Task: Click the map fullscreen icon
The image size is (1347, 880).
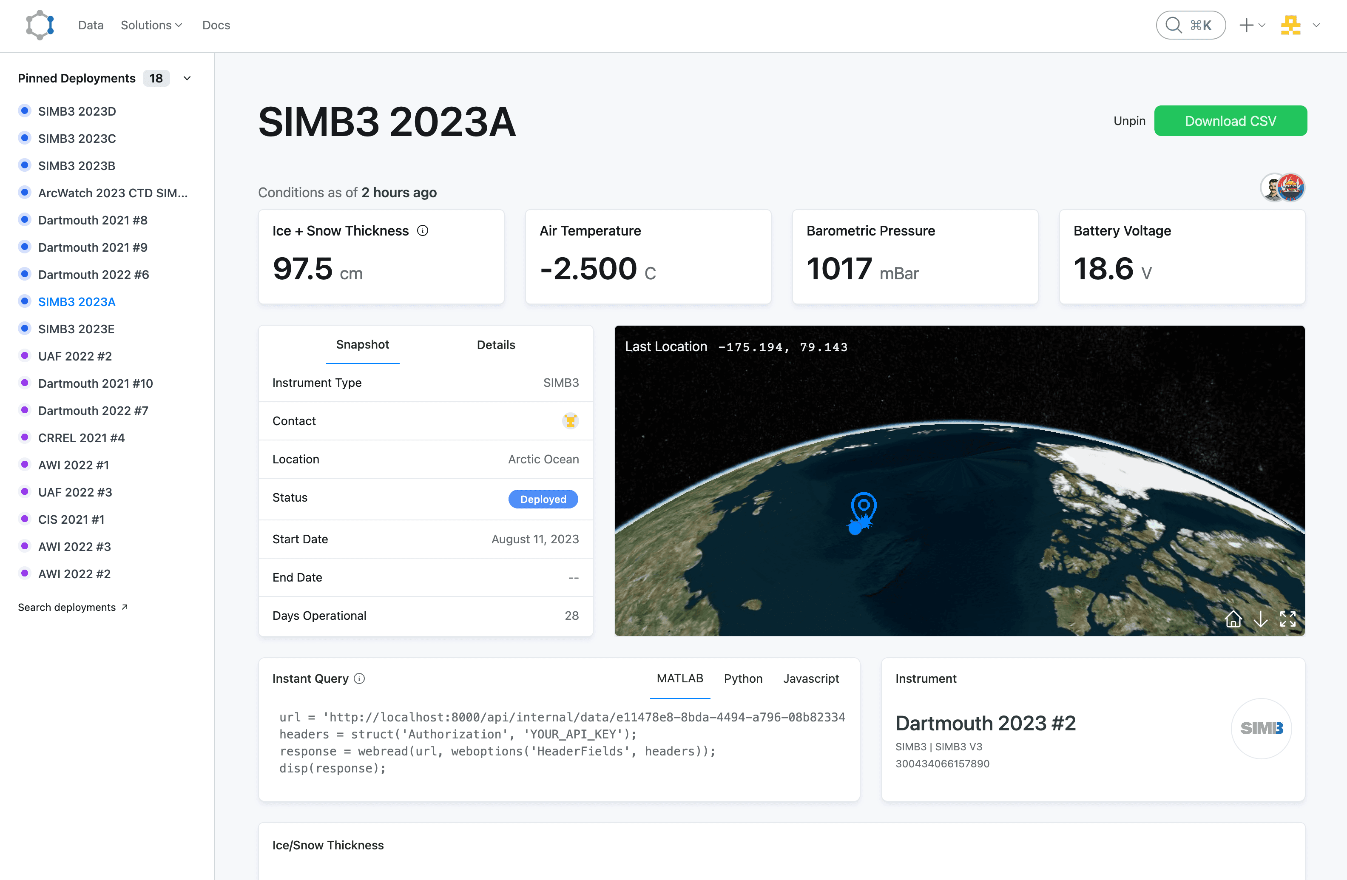Action: click(x=1287, y=619)
